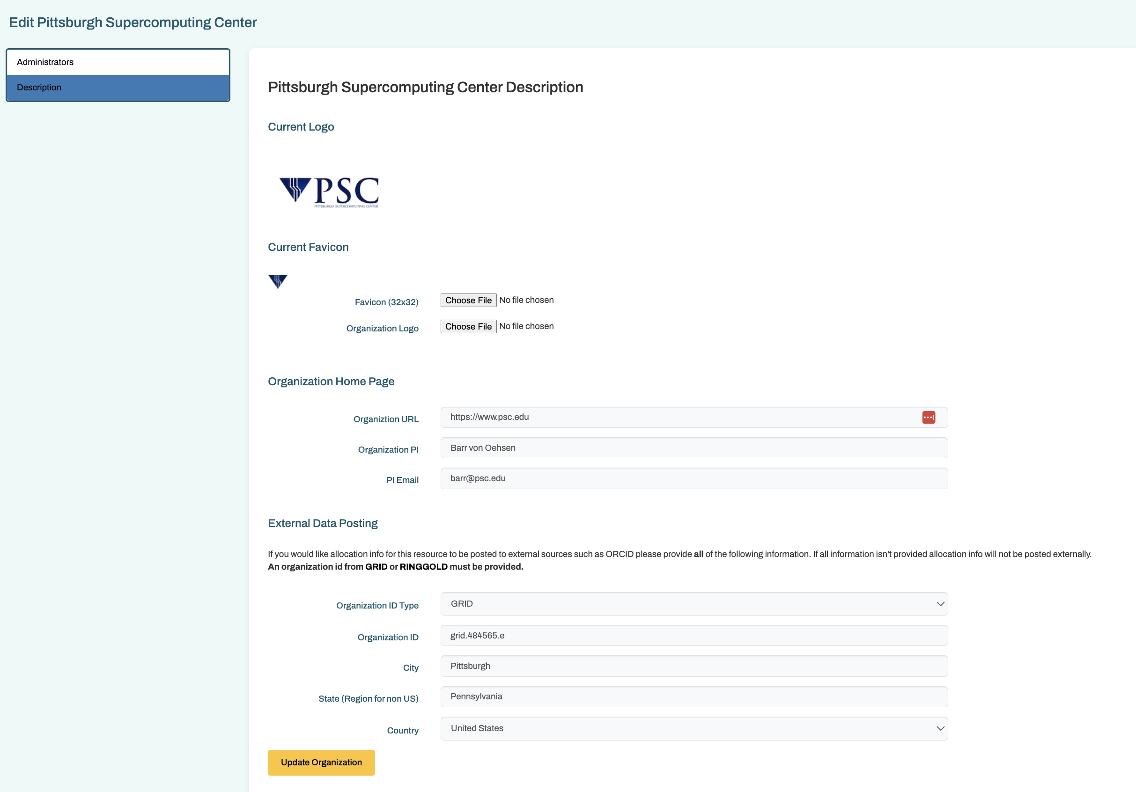The width and height of the screenshot is (1136, 792).
Task: Open the red password manager icon in URL field
Action: 928,418
